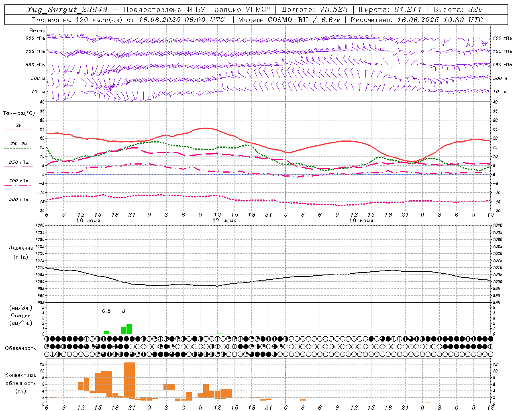Select the latitude value Широта: 61.211

[x=390, y=10]
